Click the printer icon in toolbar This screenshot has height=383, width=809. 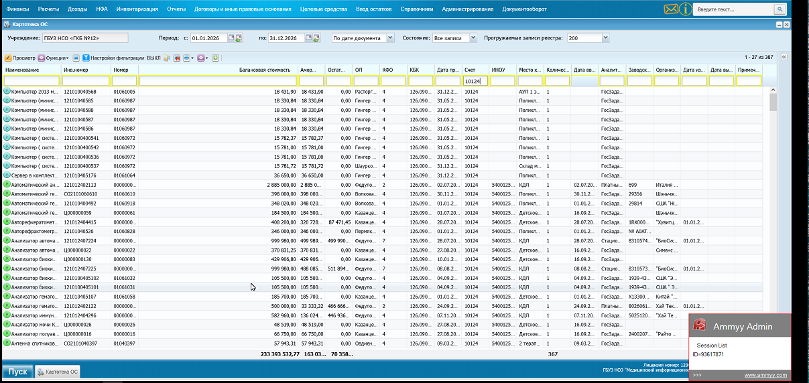click(187, 58)
